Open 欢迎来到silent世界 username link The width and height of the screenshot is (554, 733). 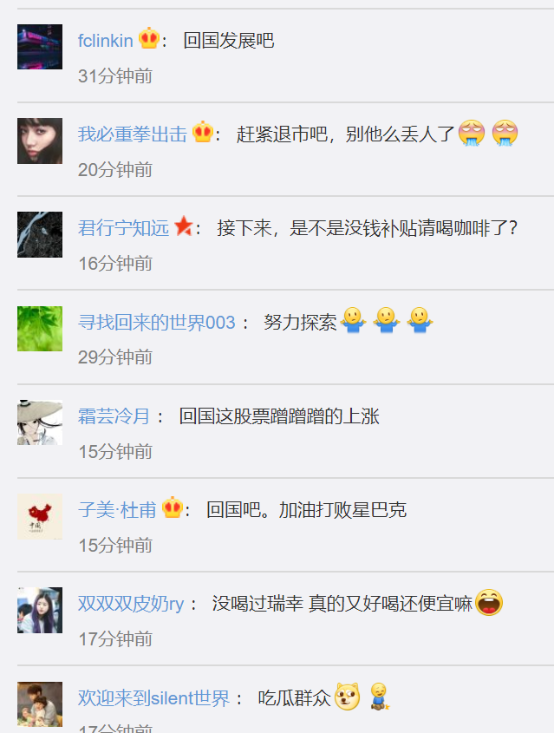coord(153,698)
